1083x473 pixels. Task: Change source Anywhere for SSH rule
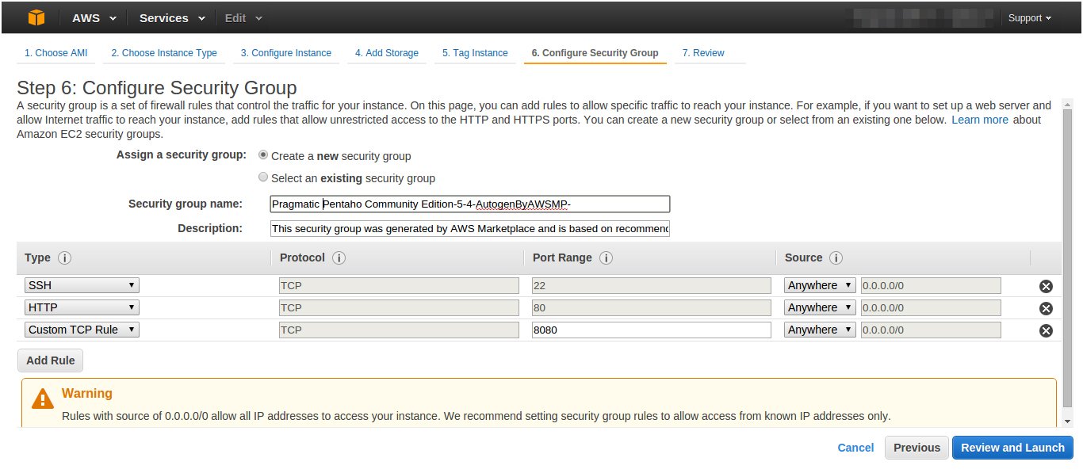coord(821,285)
